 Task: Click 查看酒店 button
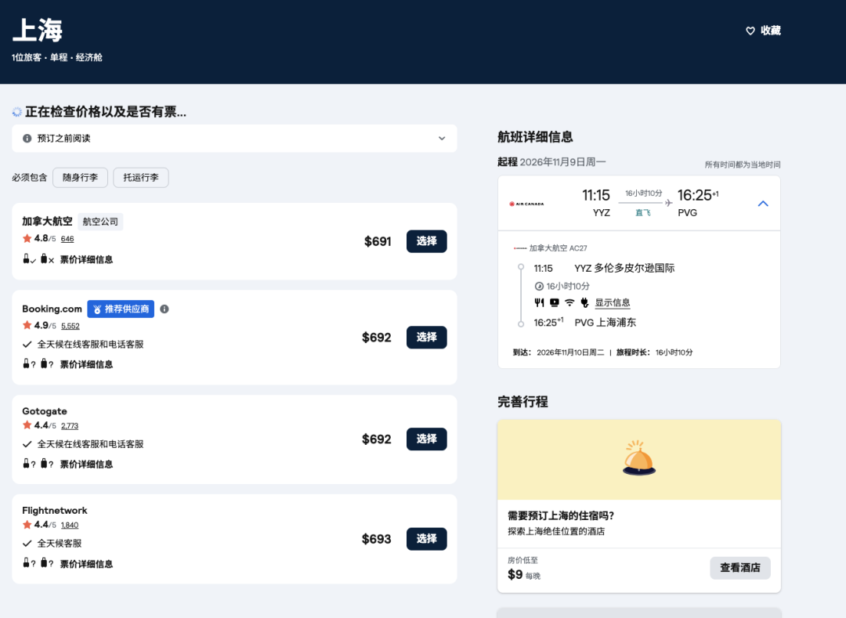(x=740, y=568)
